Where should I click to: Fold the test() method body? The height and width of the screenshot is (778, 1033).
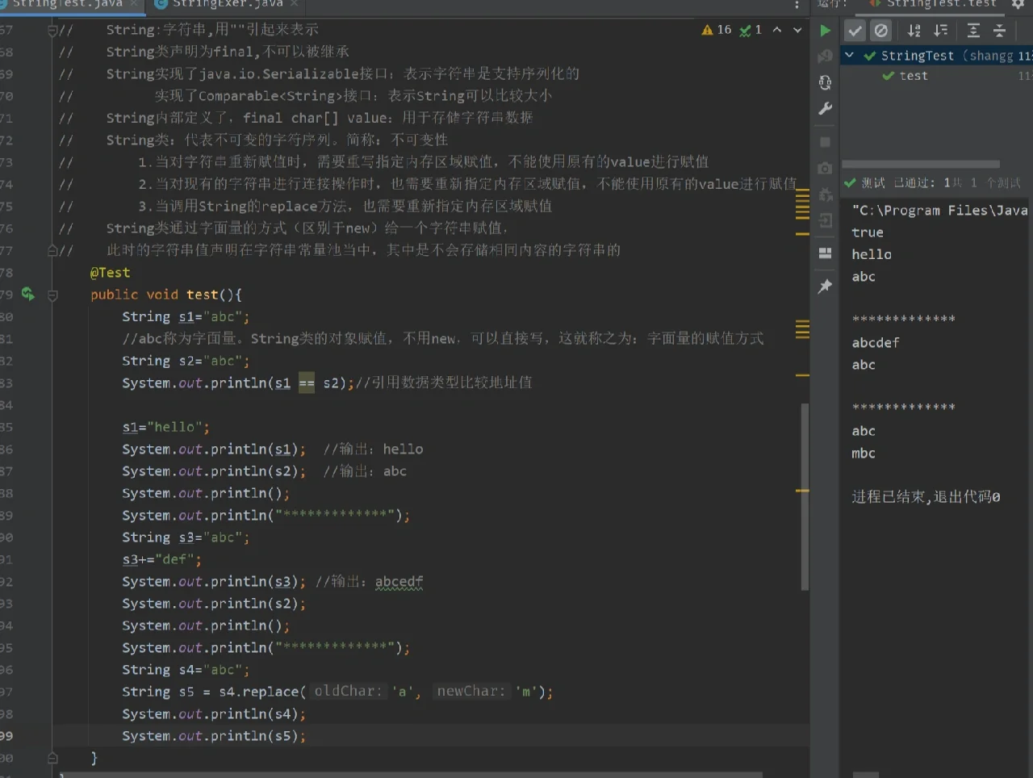52,295
